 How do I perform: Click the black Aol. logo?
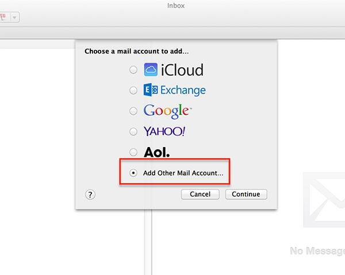point(156,152)
